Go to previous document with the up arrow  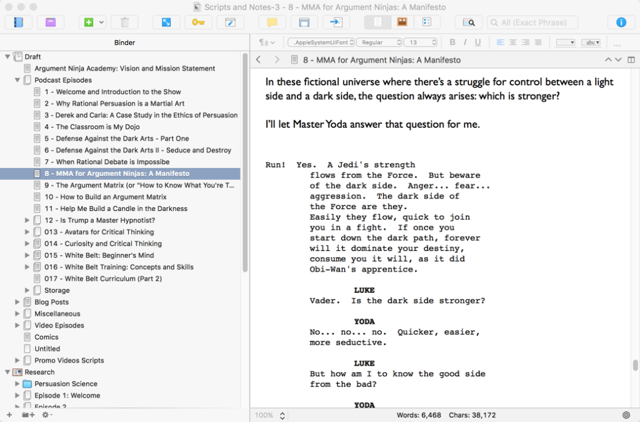(x=608, y=60)
